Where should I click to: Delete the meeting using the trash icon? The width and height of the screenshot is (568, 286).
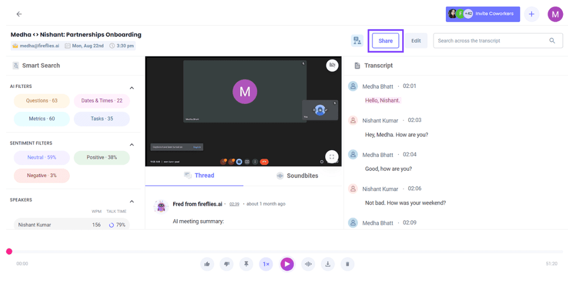347,264
